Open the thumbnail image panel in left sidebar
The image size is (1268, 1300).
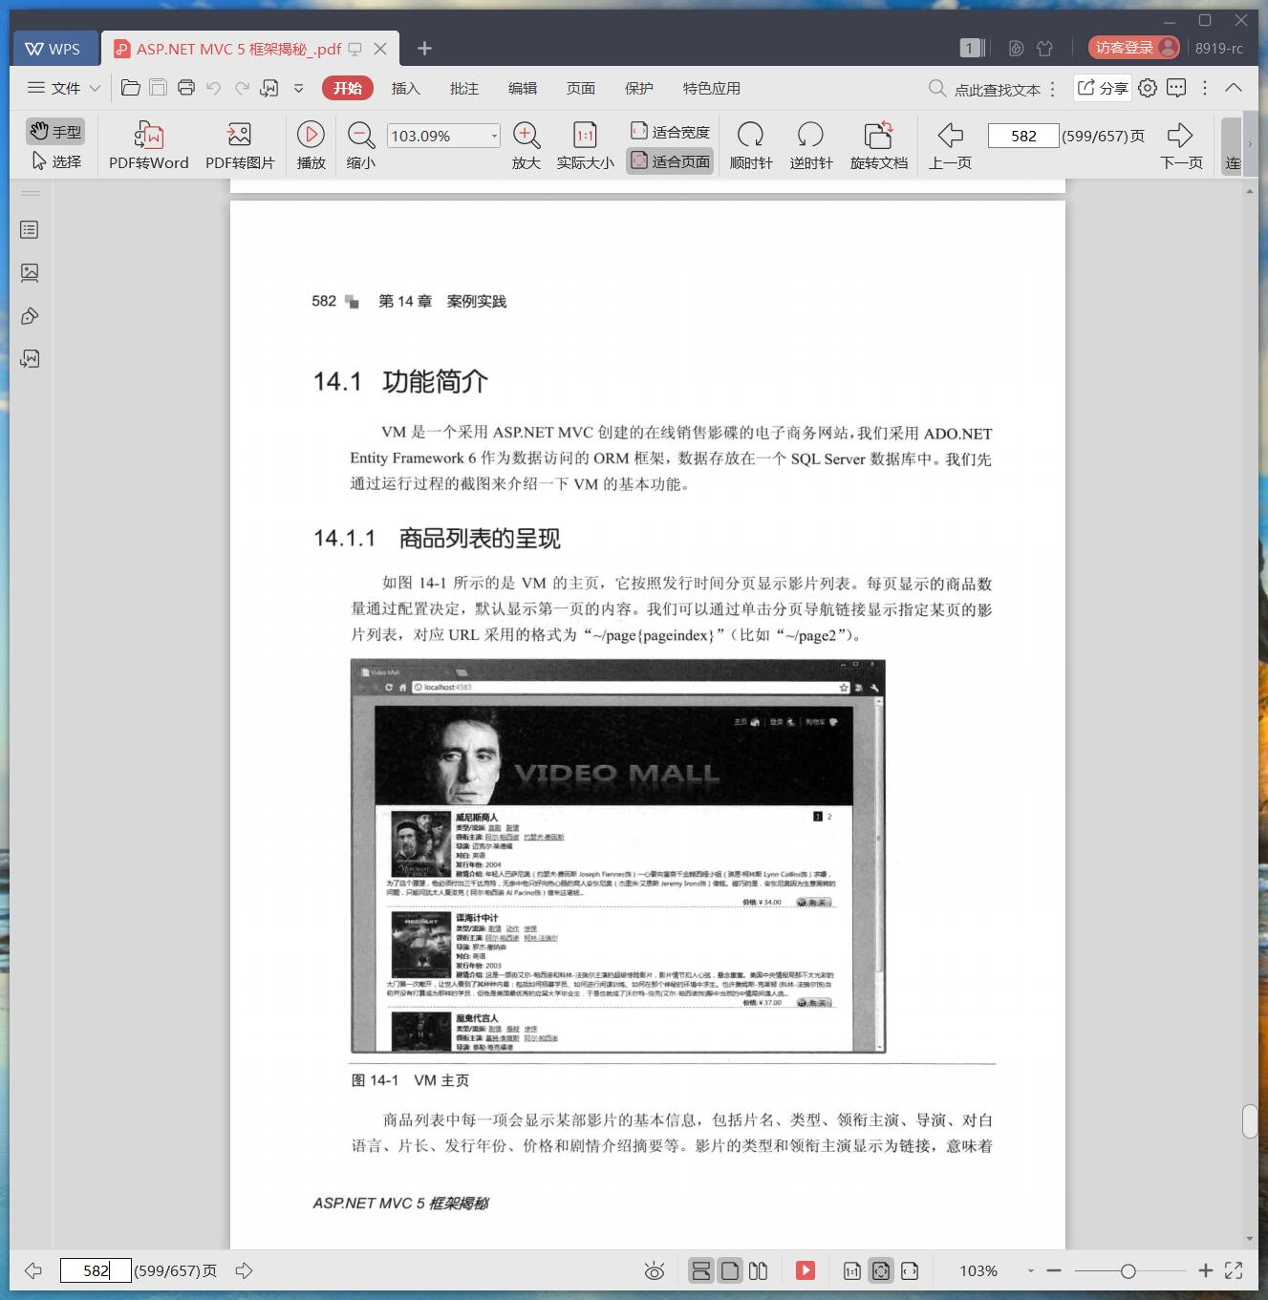coord(30,273)
